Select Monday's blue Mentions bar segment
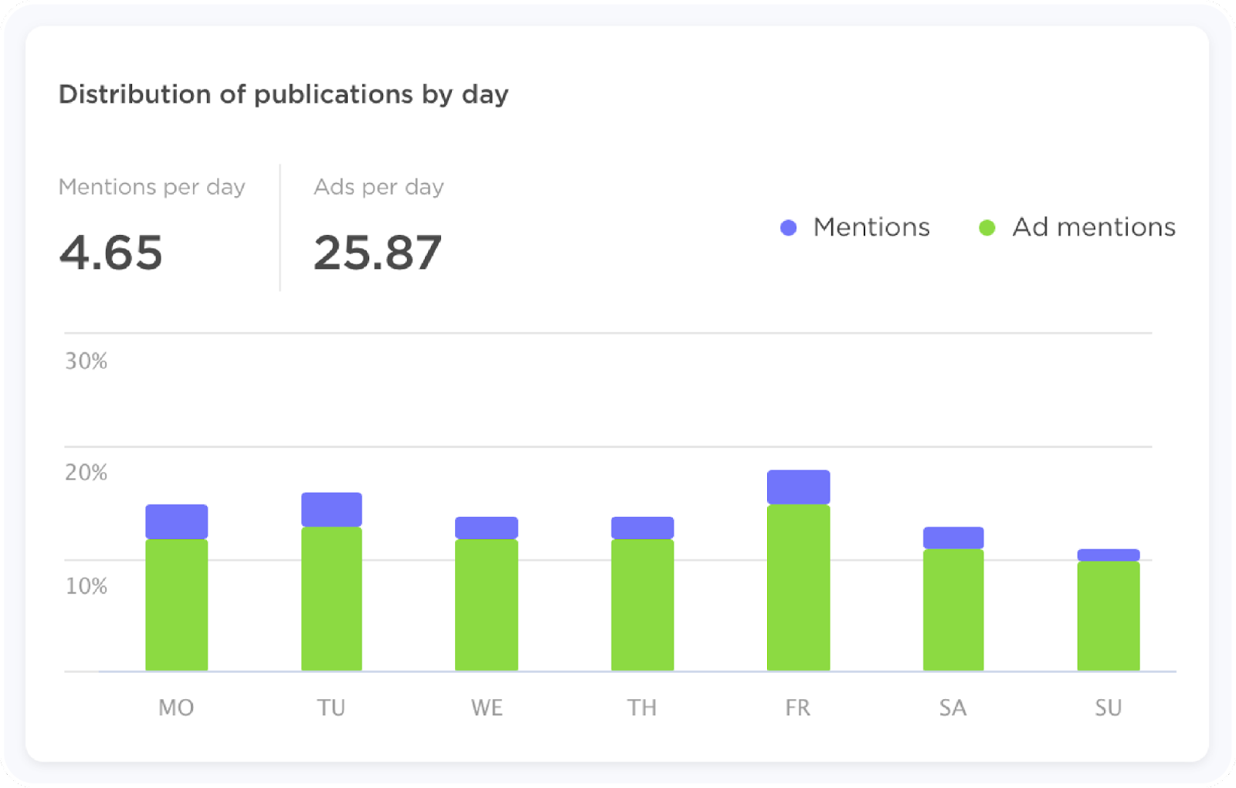 coord(177,521)
